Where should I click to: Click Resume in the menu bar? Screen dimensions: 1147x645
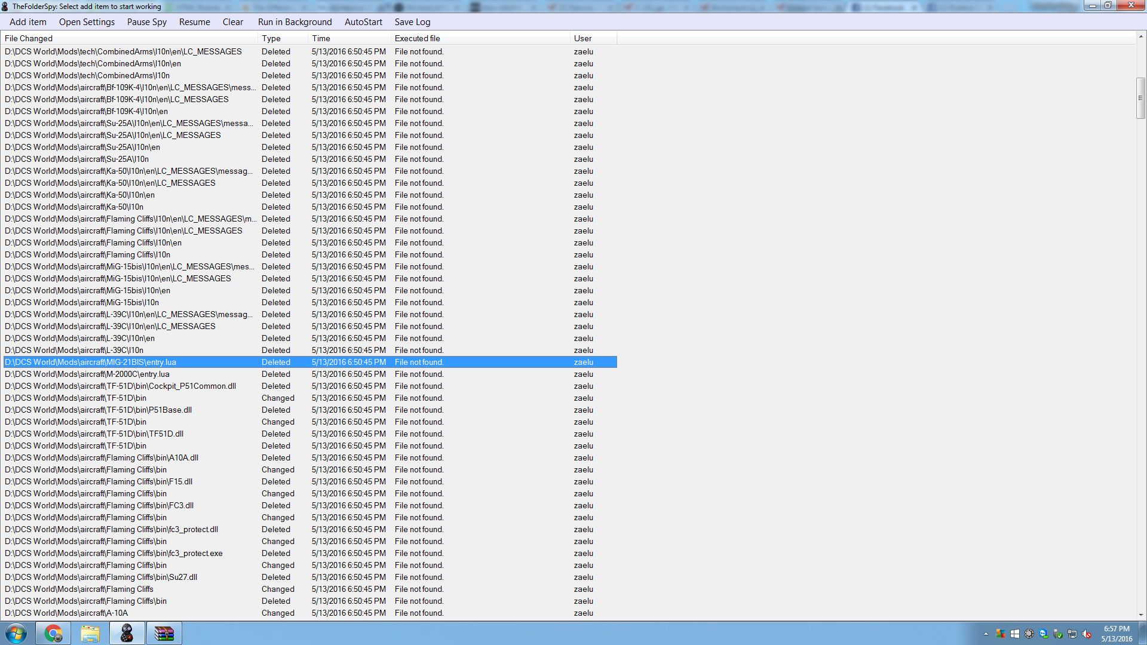[195, 22]
